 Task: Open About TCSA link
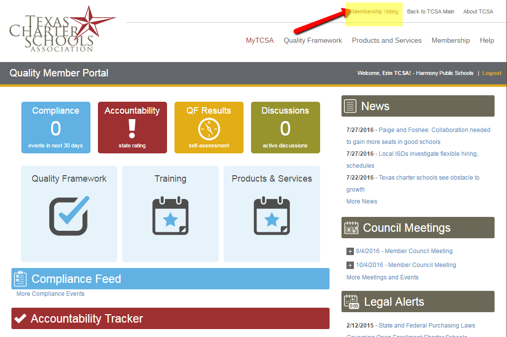[x=478, y=11]
